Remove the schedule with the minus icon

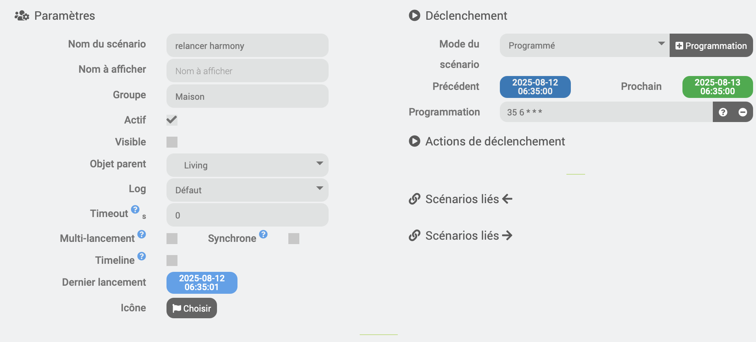(742, 112)
